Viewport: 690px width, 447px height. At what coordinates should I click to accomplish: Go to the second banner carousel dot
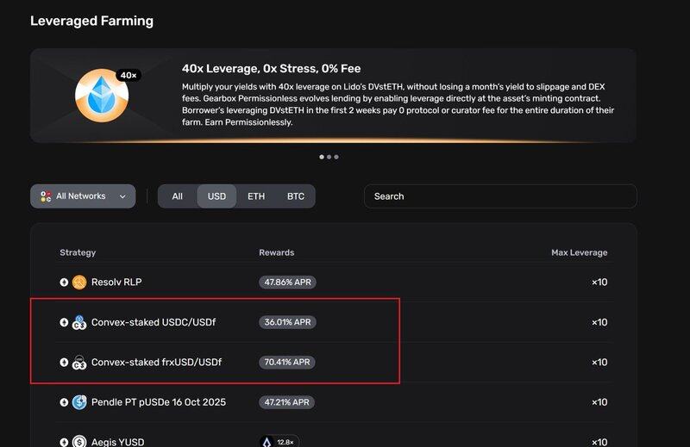coord(329,157)
